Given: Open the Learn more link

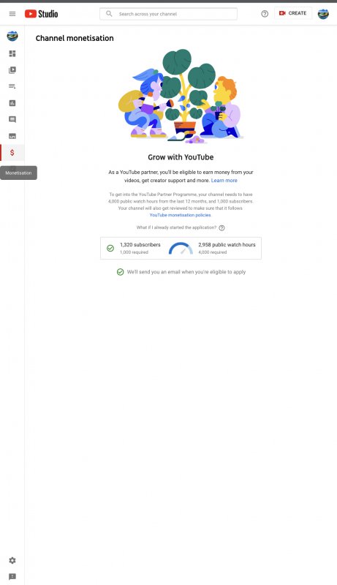Looking at the screenshot, I should 224,181.
